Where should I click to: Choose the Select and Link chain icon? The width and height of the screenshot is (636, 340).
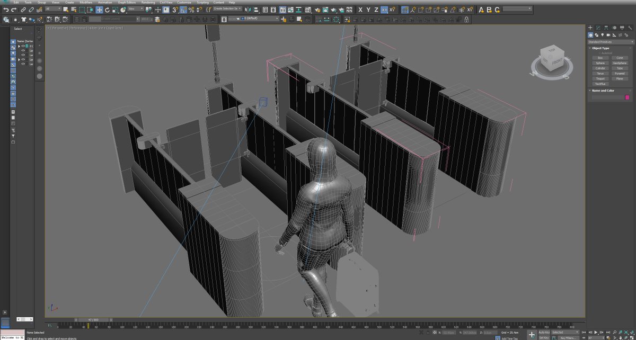[24, 10]
